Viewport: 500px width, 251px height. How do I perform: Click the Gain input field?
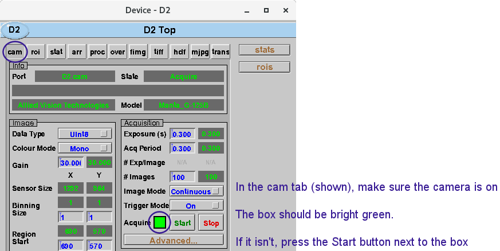tap(71, 163)
